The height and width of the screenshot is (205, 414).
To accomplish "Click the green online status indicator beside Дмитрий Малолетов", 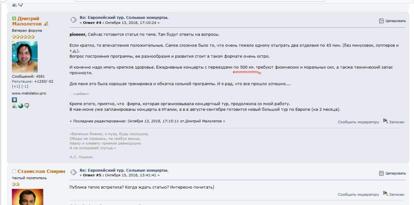I will click(x=14, y=19).
